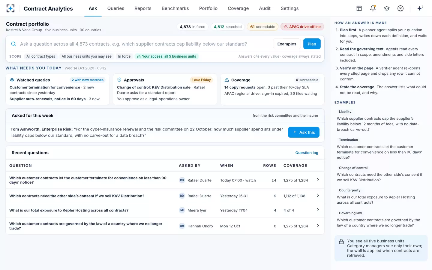Click RD avatar in termination question row
The height and width of the screenshot is (270, 432).
pyautogui.click(x=182, y=180)
